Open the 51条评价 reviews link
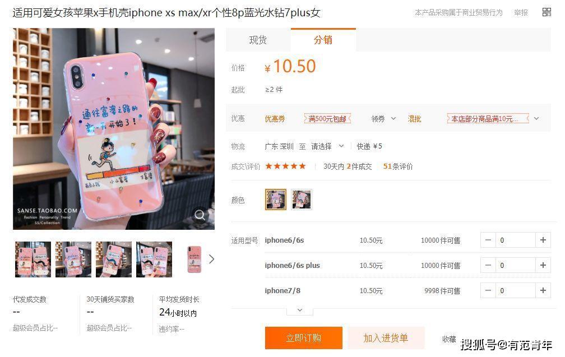The height and width of the screenshot is (357, 565). (x=398, y=166)
